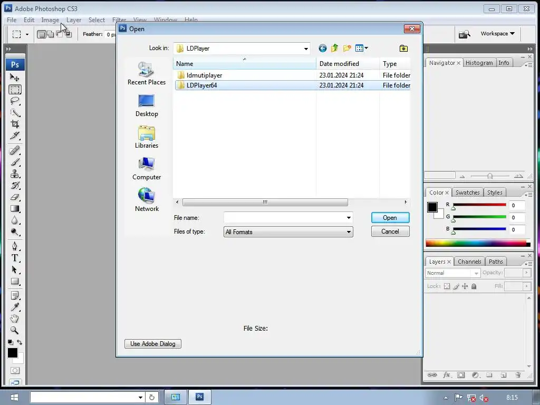Open the tool preset picker arrow
540x405 pixels.
tap(27, 34)
